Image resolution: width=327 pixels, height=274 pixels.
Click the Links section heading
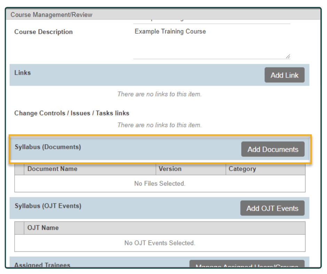[23, 73]
